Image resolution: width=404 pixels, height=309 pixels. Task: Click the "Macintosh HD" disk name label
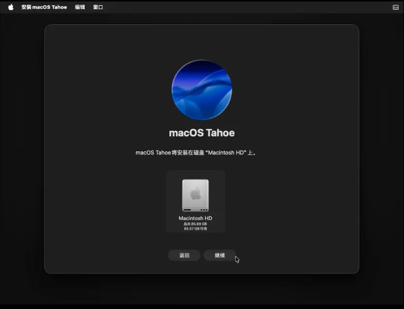(x=195, y=218)
